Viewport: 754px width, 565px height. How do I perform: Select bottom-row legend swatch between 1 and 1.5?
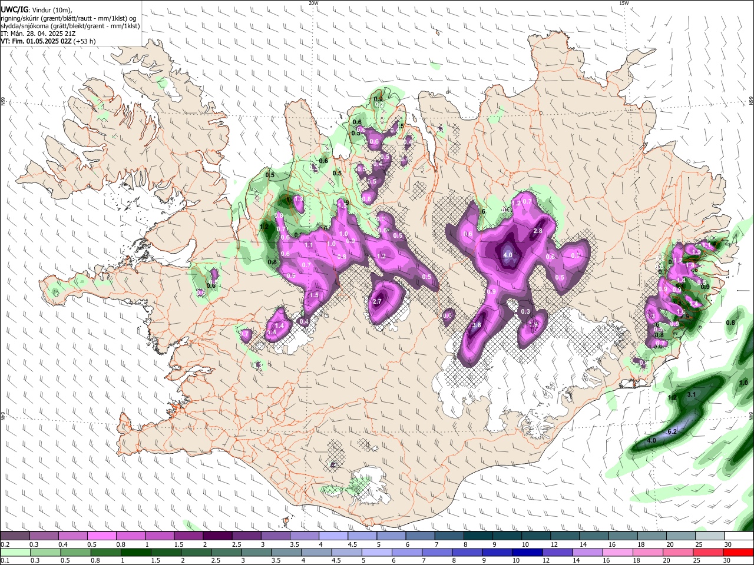pos(135,552)
